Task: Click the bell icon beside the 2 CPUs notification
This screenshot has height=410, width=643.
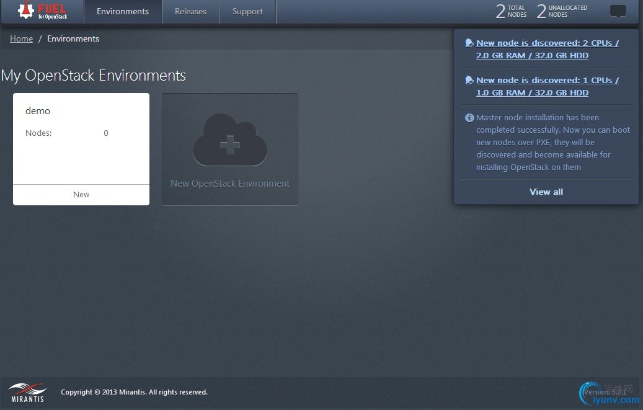Action: 469,43
